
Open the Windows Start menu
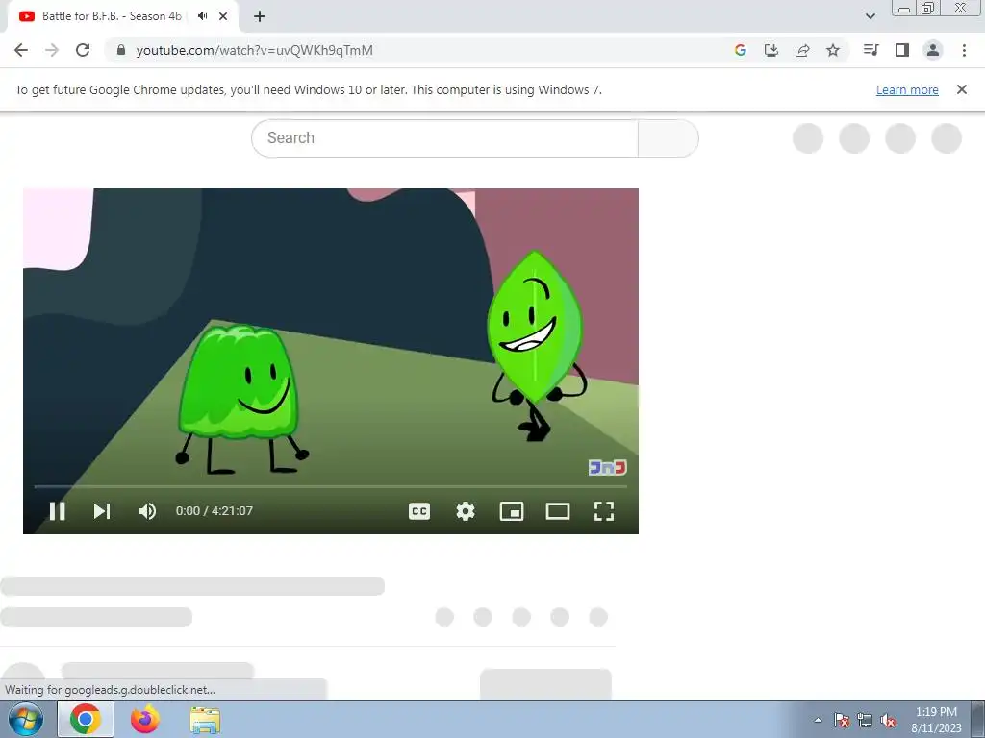[x=26, y=719]
